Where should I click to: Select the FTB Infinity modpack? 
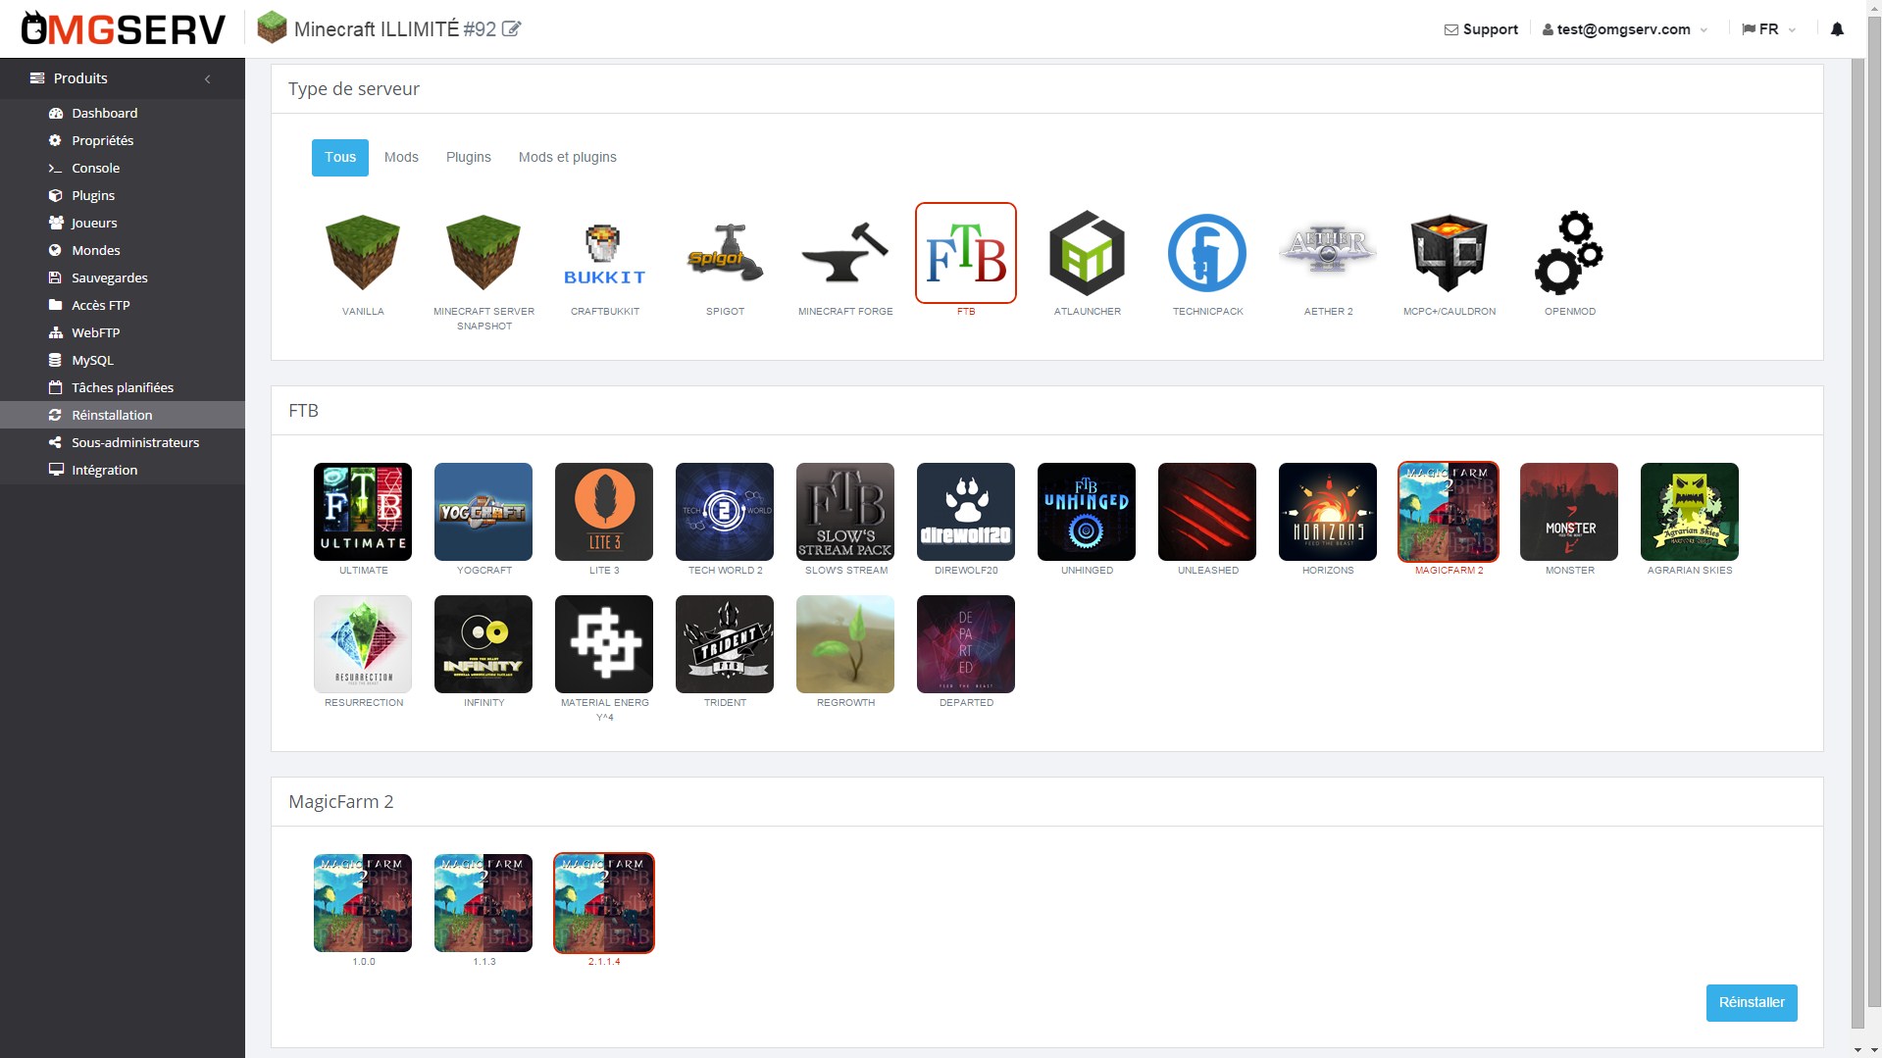(x=483, y=644)
